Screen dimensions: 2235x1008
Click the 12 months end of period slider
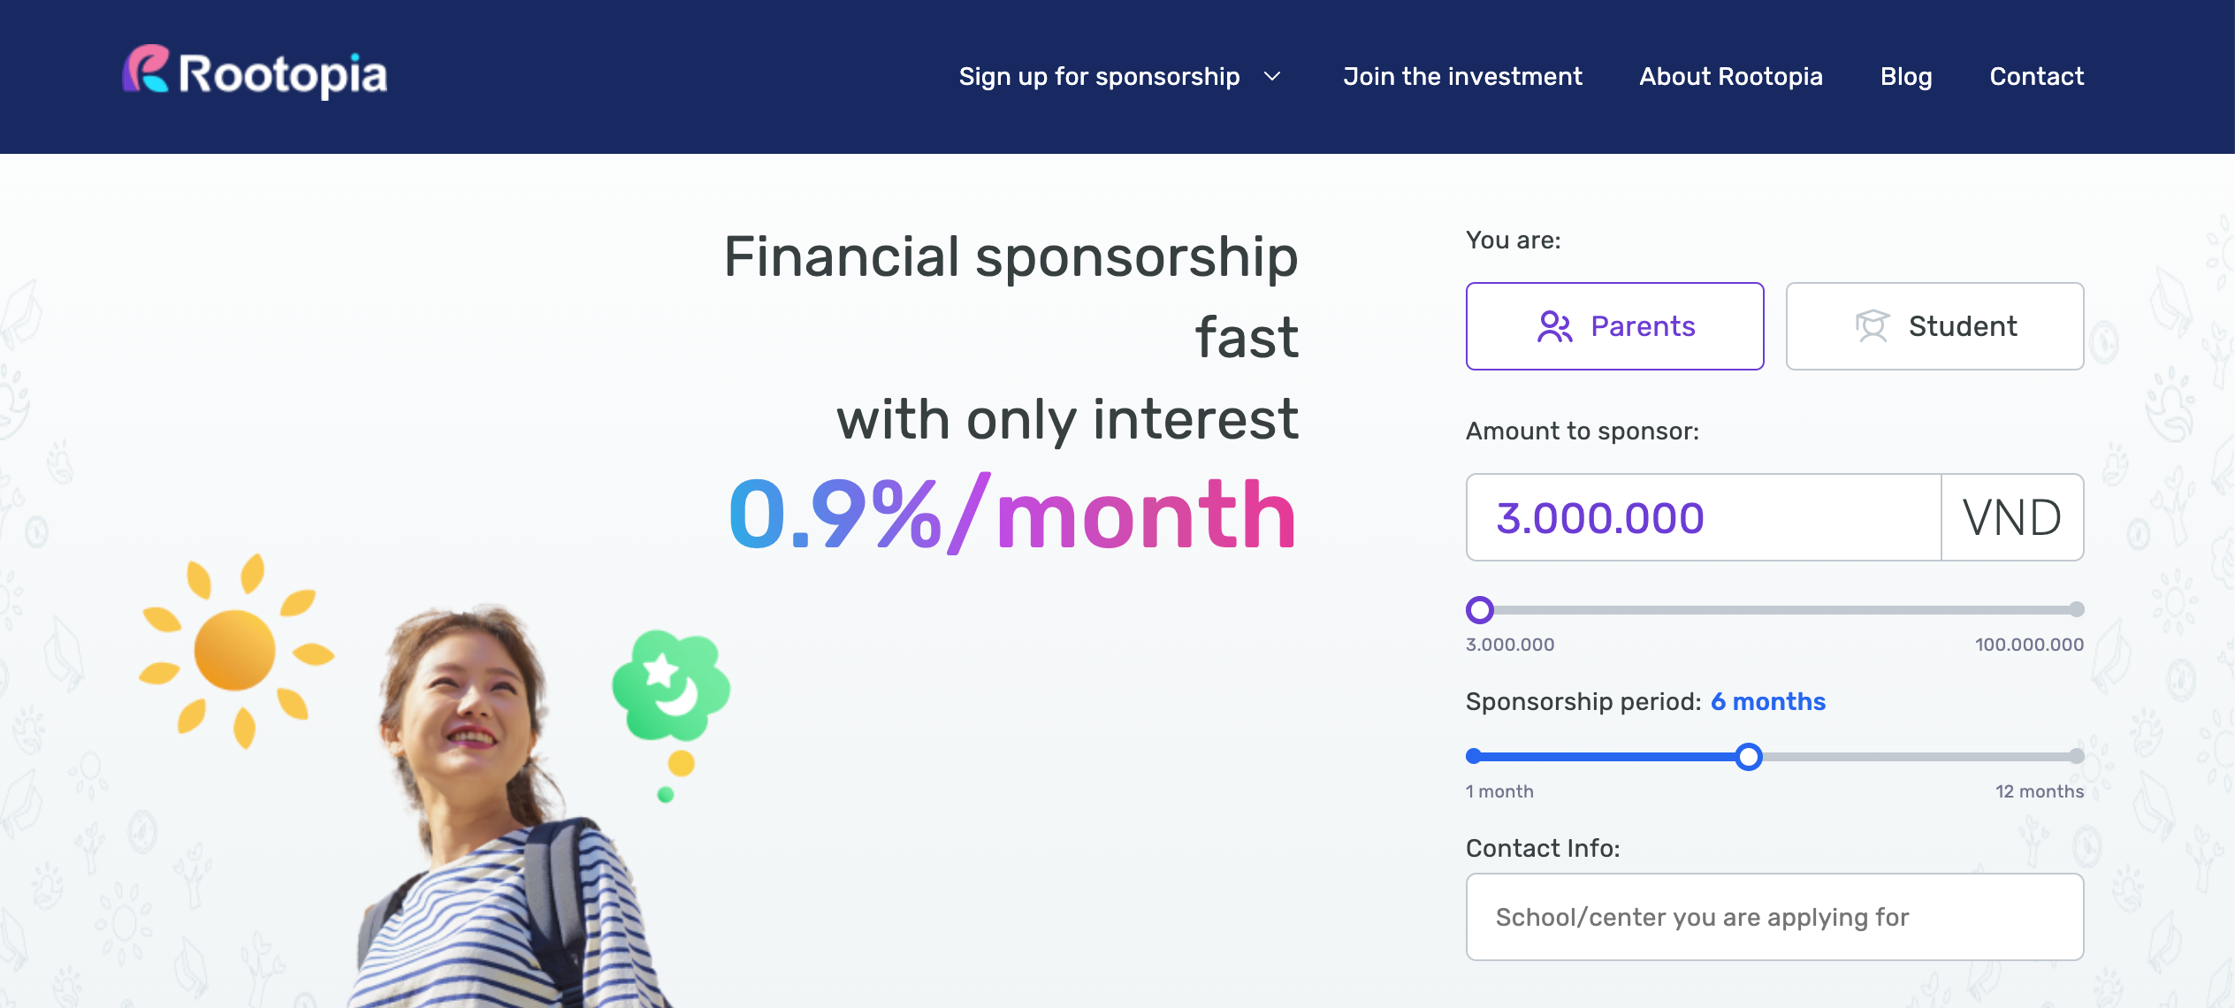click(x=2077, y=757)
